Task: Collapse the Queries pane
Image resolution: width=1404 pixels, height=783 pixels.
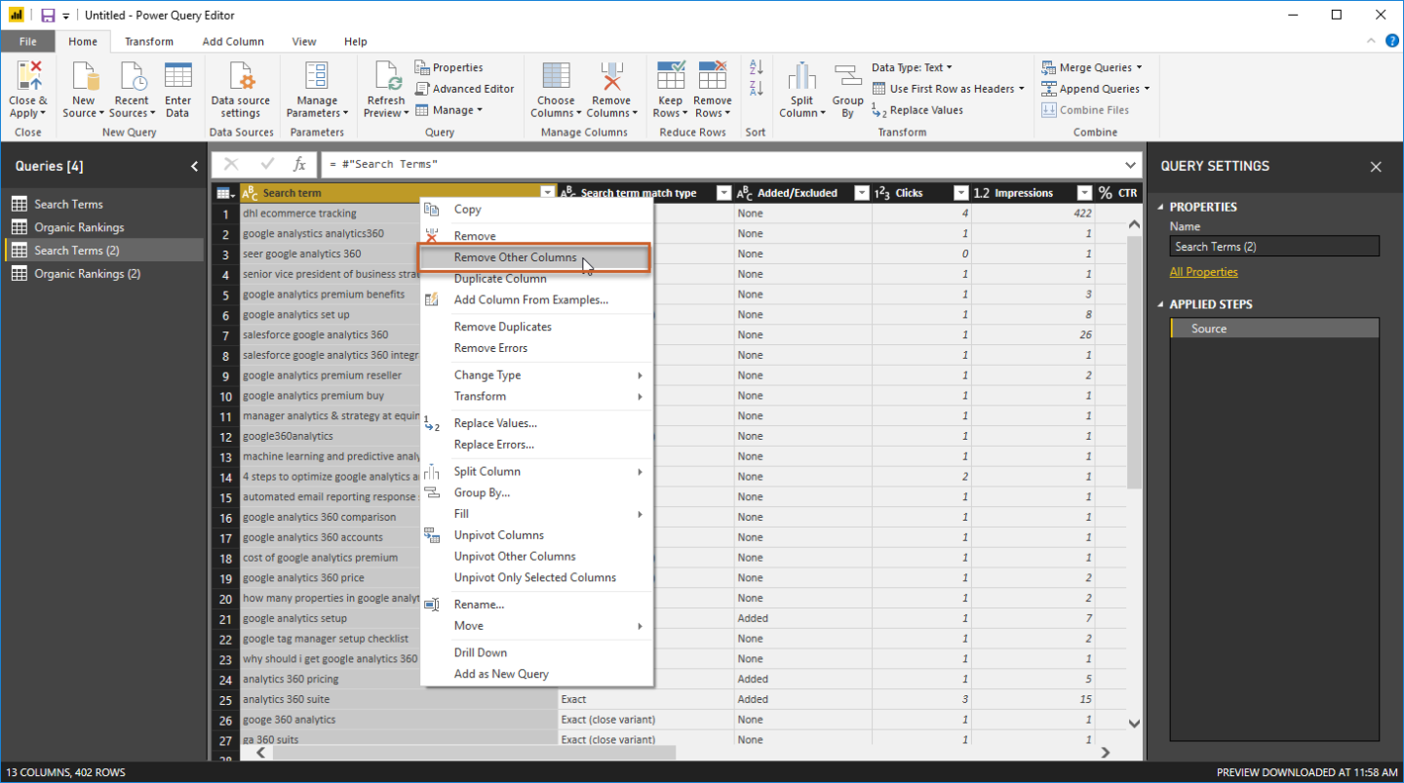Action: (x=193, y=166)
